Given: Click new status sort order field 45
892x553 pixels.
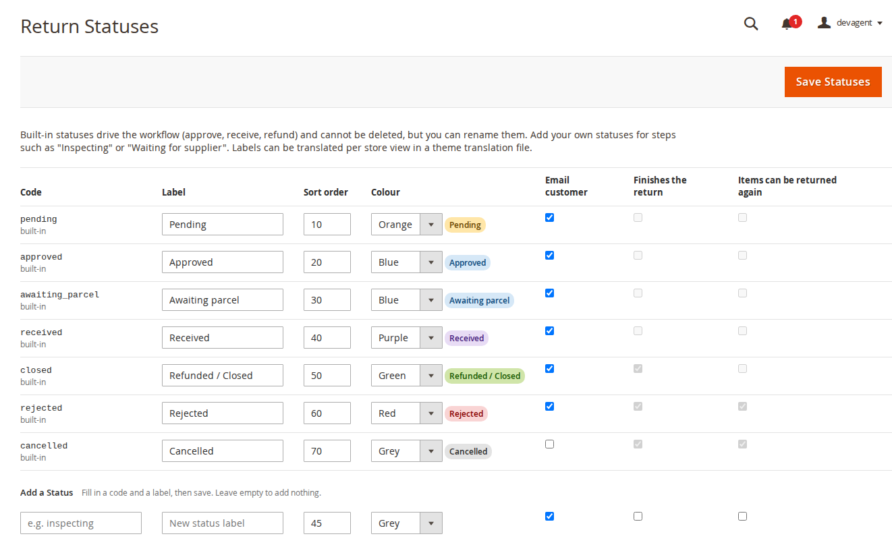Looking at the screenshot, I should pyautogui.click(x=327, y=523).
